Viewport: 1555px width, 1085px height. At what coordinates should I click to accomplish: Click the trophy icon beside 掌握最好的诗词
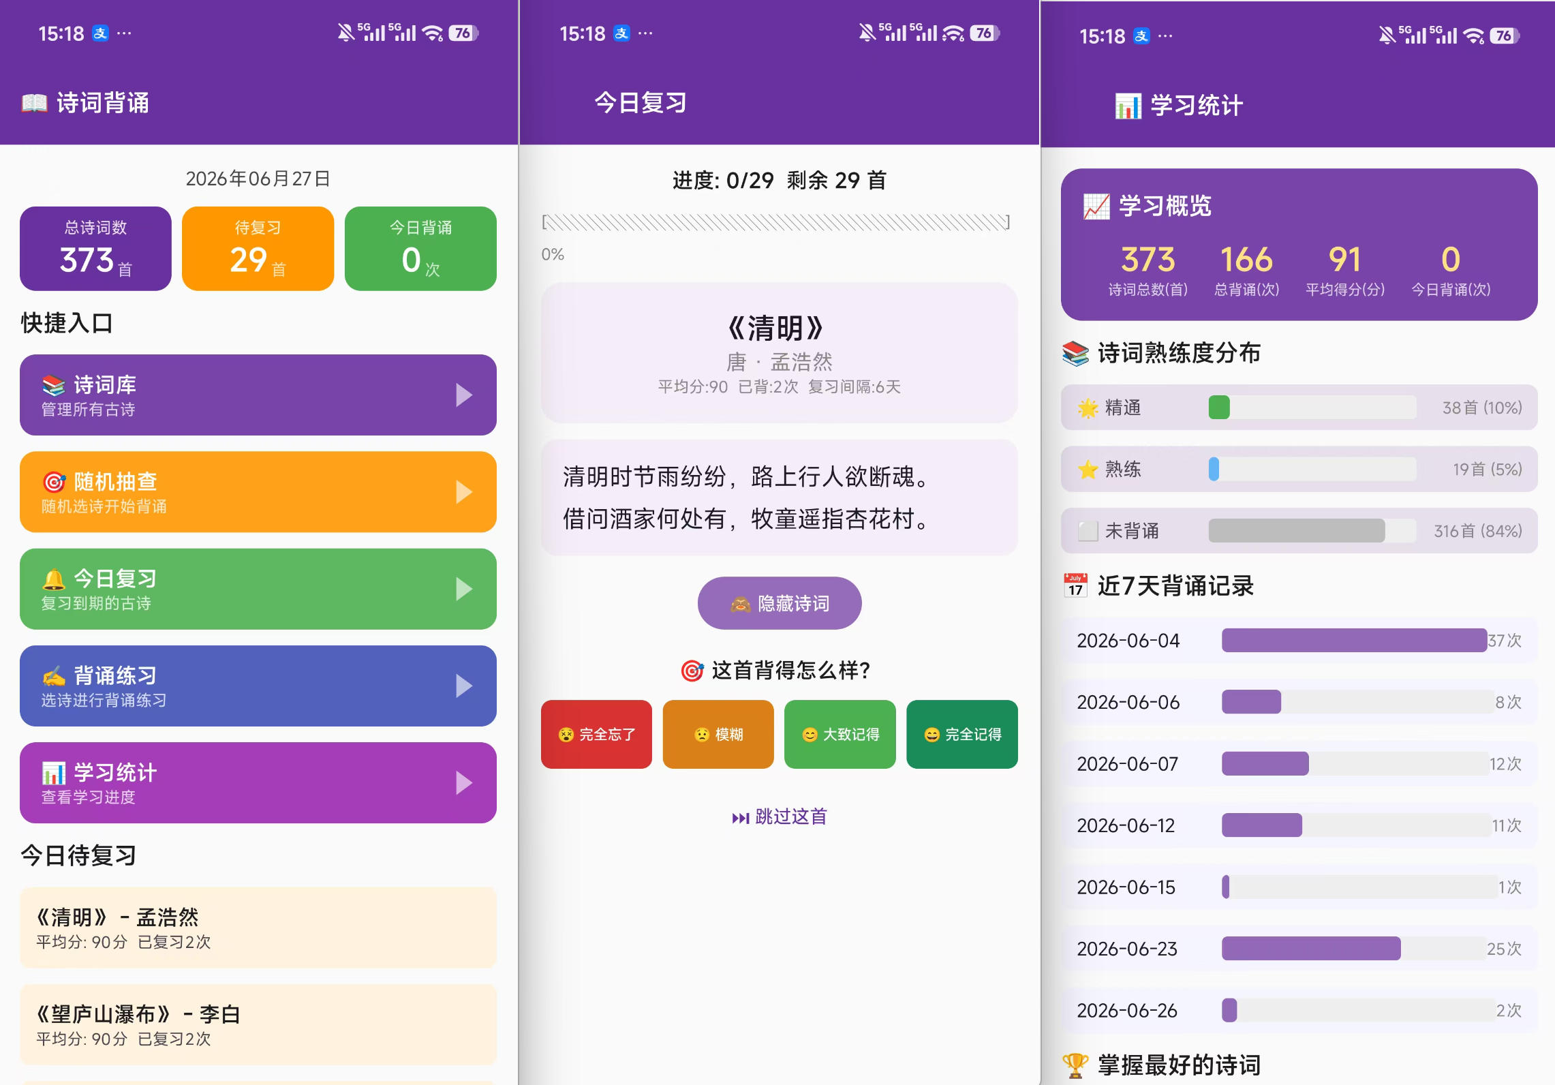(x=1075, y=1065)
